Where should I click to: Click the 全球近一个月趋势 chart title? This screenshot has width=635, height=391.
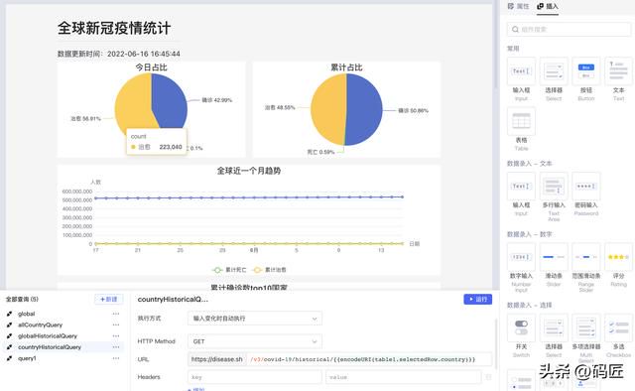(249, 171)
